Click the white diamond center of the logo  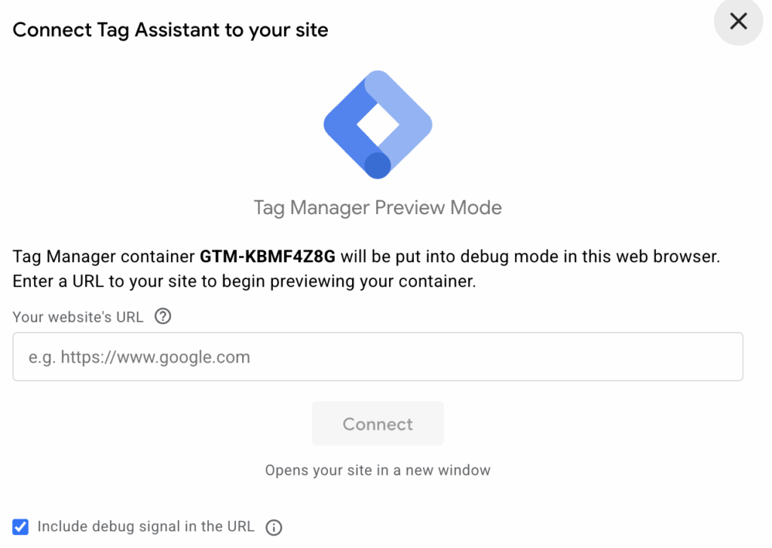click(x=378, y=124)
